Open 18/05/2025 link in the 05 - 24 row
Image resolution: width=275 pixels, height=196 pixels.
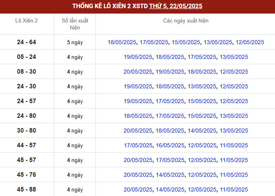170,57
